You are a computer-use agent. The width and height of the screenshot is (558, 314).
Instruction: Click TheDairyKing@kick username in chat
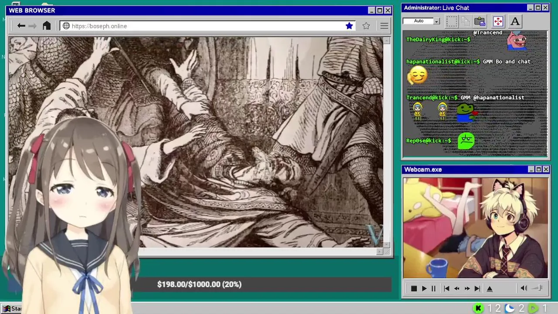(x=438, y=40)
